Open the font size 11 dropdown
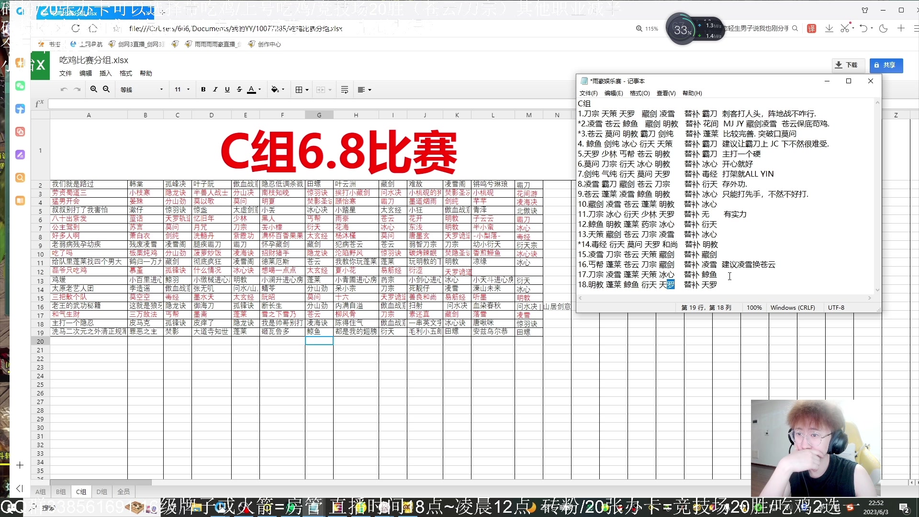This screenshot has height=517, width=919. [x=182, y=90]
